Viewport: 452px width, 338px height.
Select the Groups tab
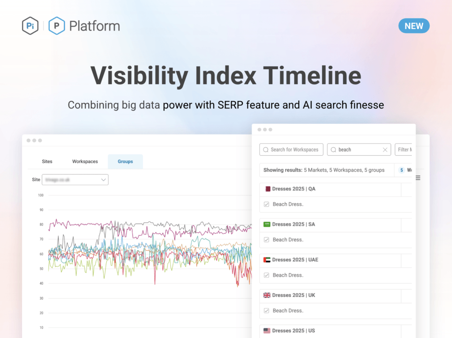point(125,162)
